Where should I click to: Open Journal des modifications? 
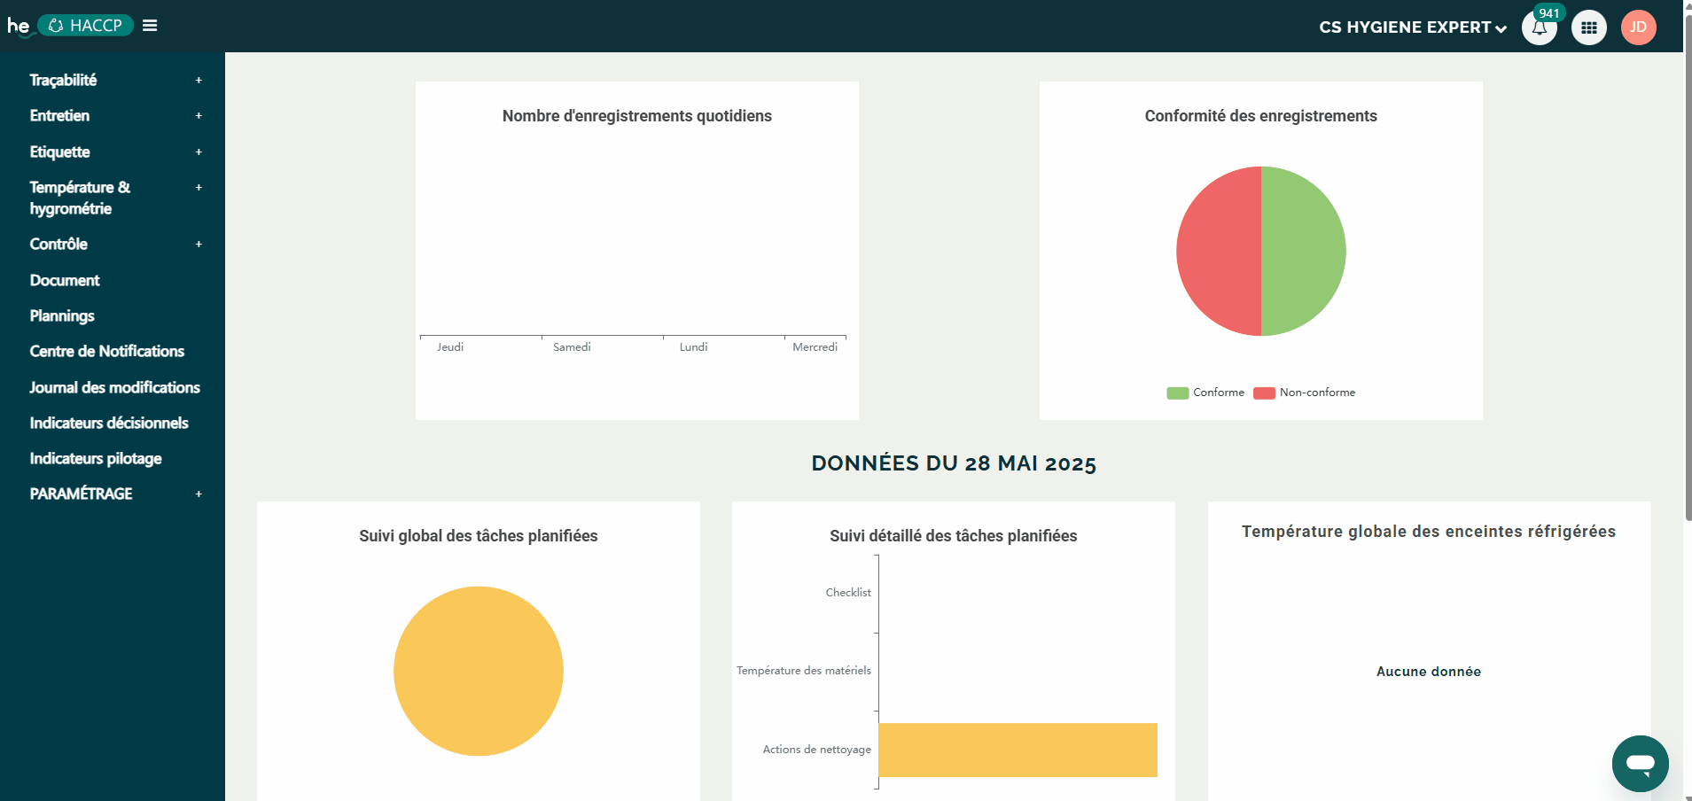[114, 387]
